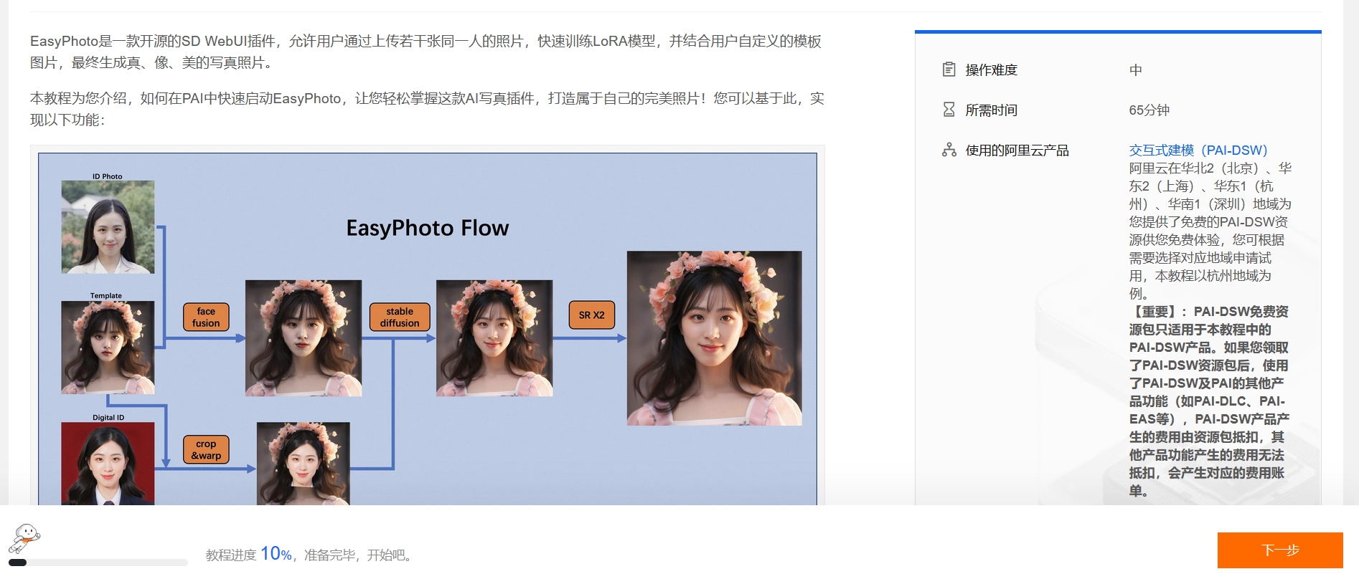Image resolution: width=1359 pixels, height=574 pixels.
Task: Click the 【重要】 bold notice paragraph
Action: (1209, 401)
